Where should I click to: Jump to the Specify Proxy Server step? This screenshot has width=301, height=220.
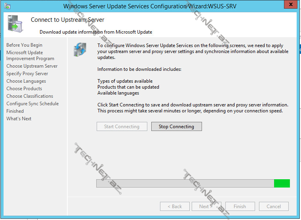click(x=27, y=74)
